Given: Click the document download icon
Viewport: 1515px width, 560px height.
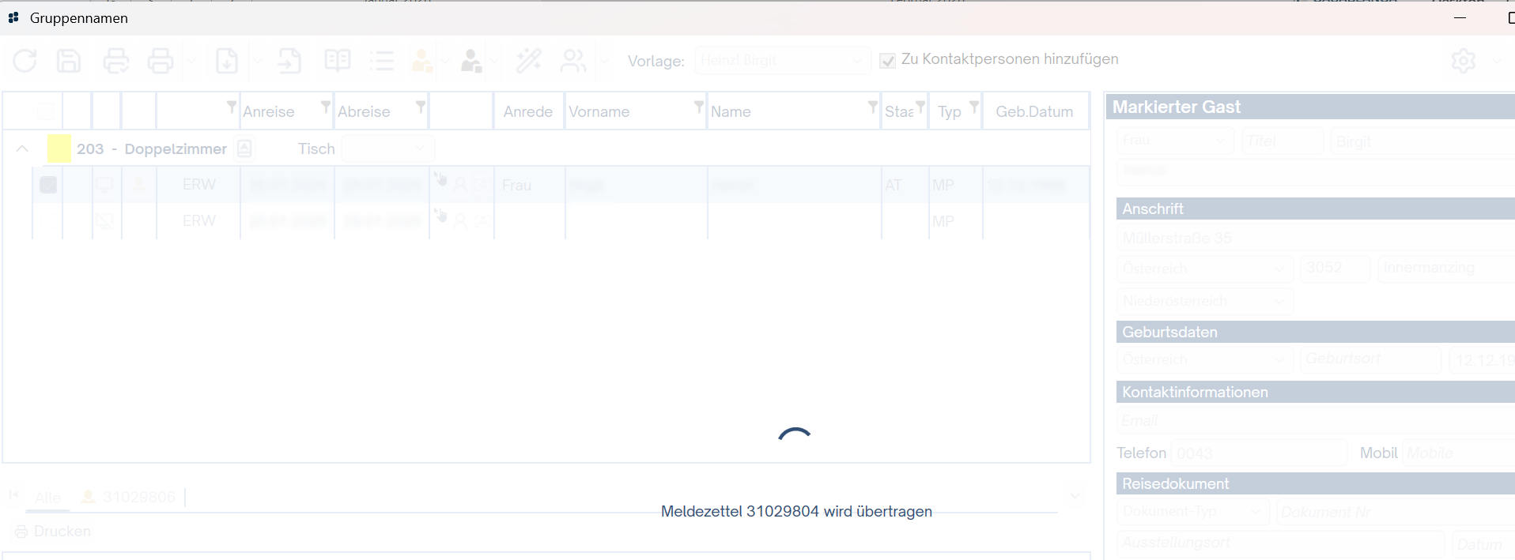Looking at the screenshot, I should pos(227,61).
